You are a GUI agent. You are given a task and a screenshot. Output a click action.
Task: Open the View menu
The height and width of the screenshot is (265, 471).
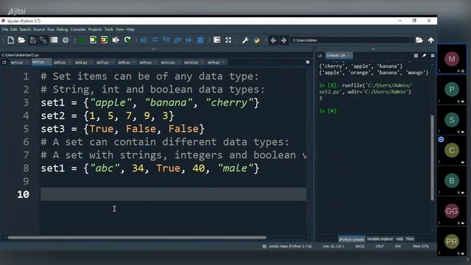click(119, 29)
